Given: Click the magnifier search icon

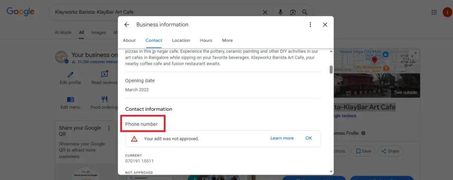Looking at the screenshot, I should click(305, 12).
